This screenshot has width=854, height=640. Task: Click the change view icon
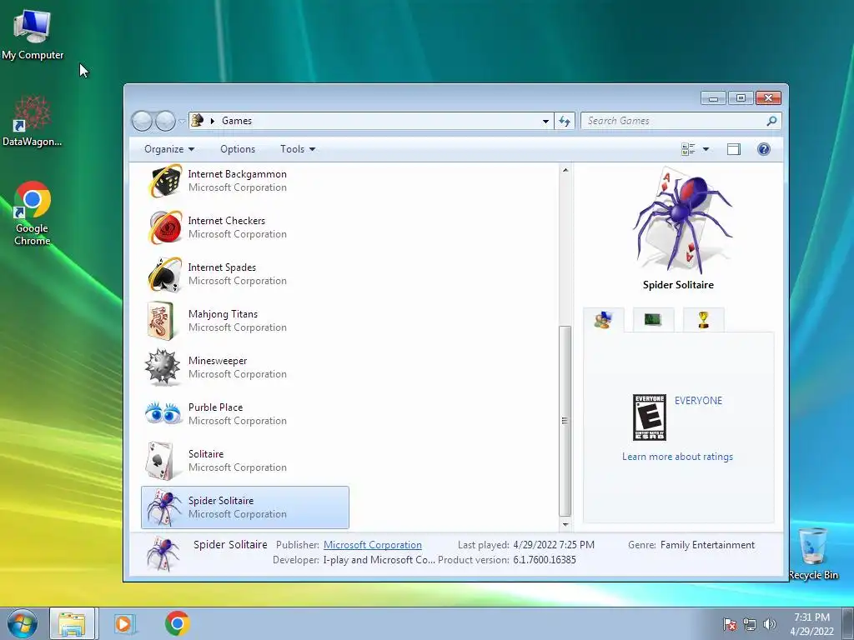pos(688,149)
